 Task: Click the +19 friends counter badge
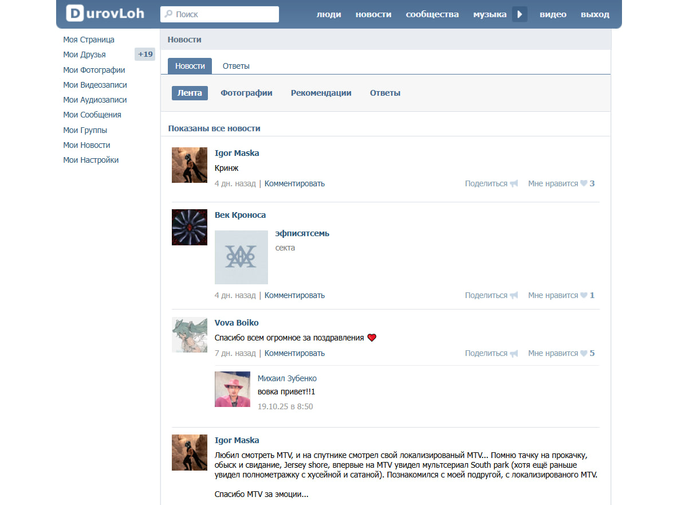click(x=145, y=54)
